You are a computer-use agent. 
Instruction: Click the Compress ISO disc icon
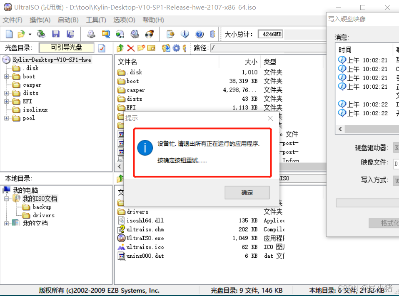(120, 34)
